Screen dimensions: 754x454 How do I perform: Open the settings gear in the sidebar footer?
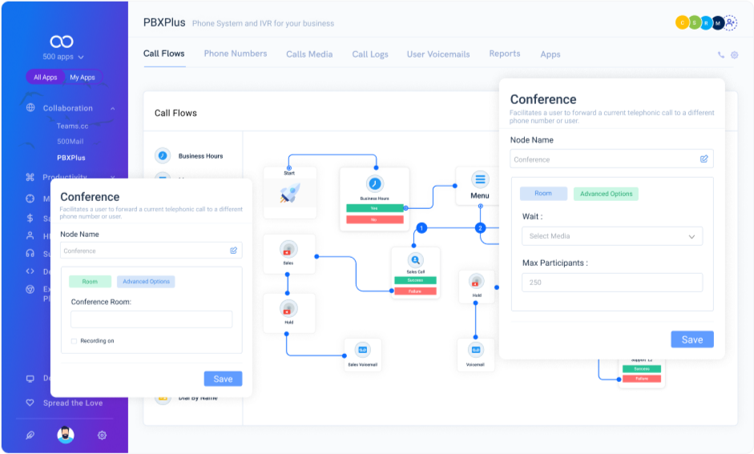pyautogui.click(x=102, y=435)
